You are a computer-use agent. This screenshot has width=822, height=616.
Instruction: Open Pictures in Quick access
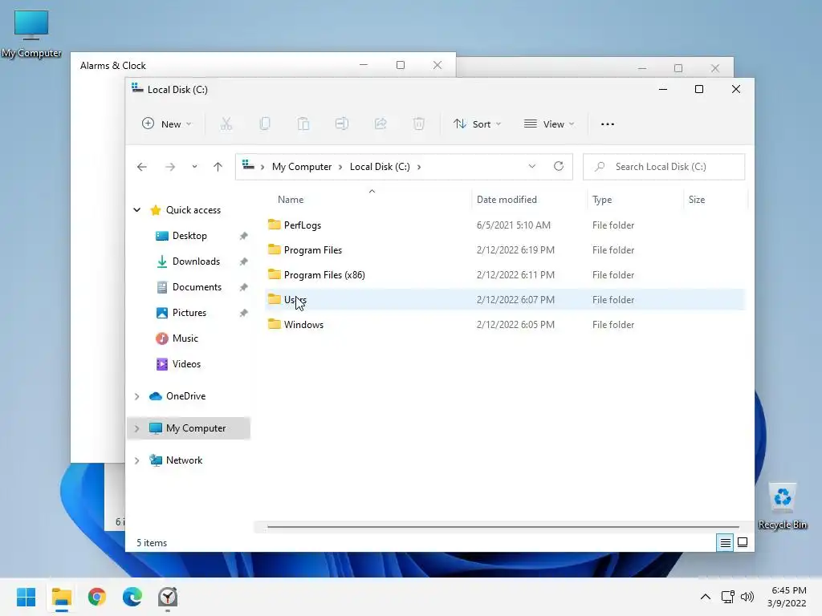pyautogui.click(x=189, y=313)
